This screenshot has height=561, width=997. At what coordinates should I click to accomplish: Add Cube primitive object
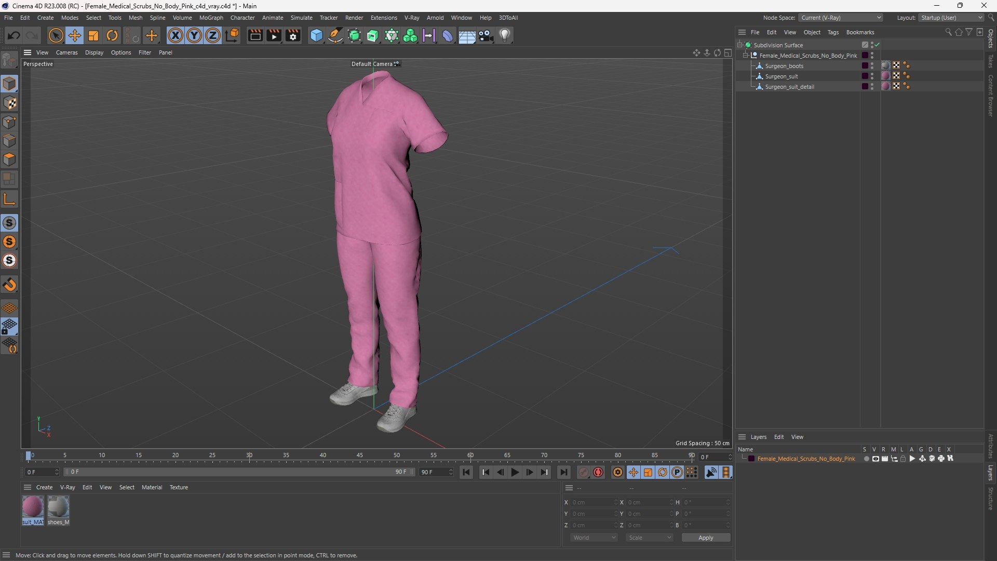tap(316, 35)
